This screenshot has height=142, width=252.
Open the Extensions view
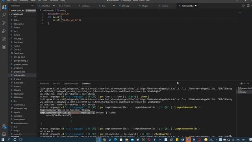click(4, 39)
